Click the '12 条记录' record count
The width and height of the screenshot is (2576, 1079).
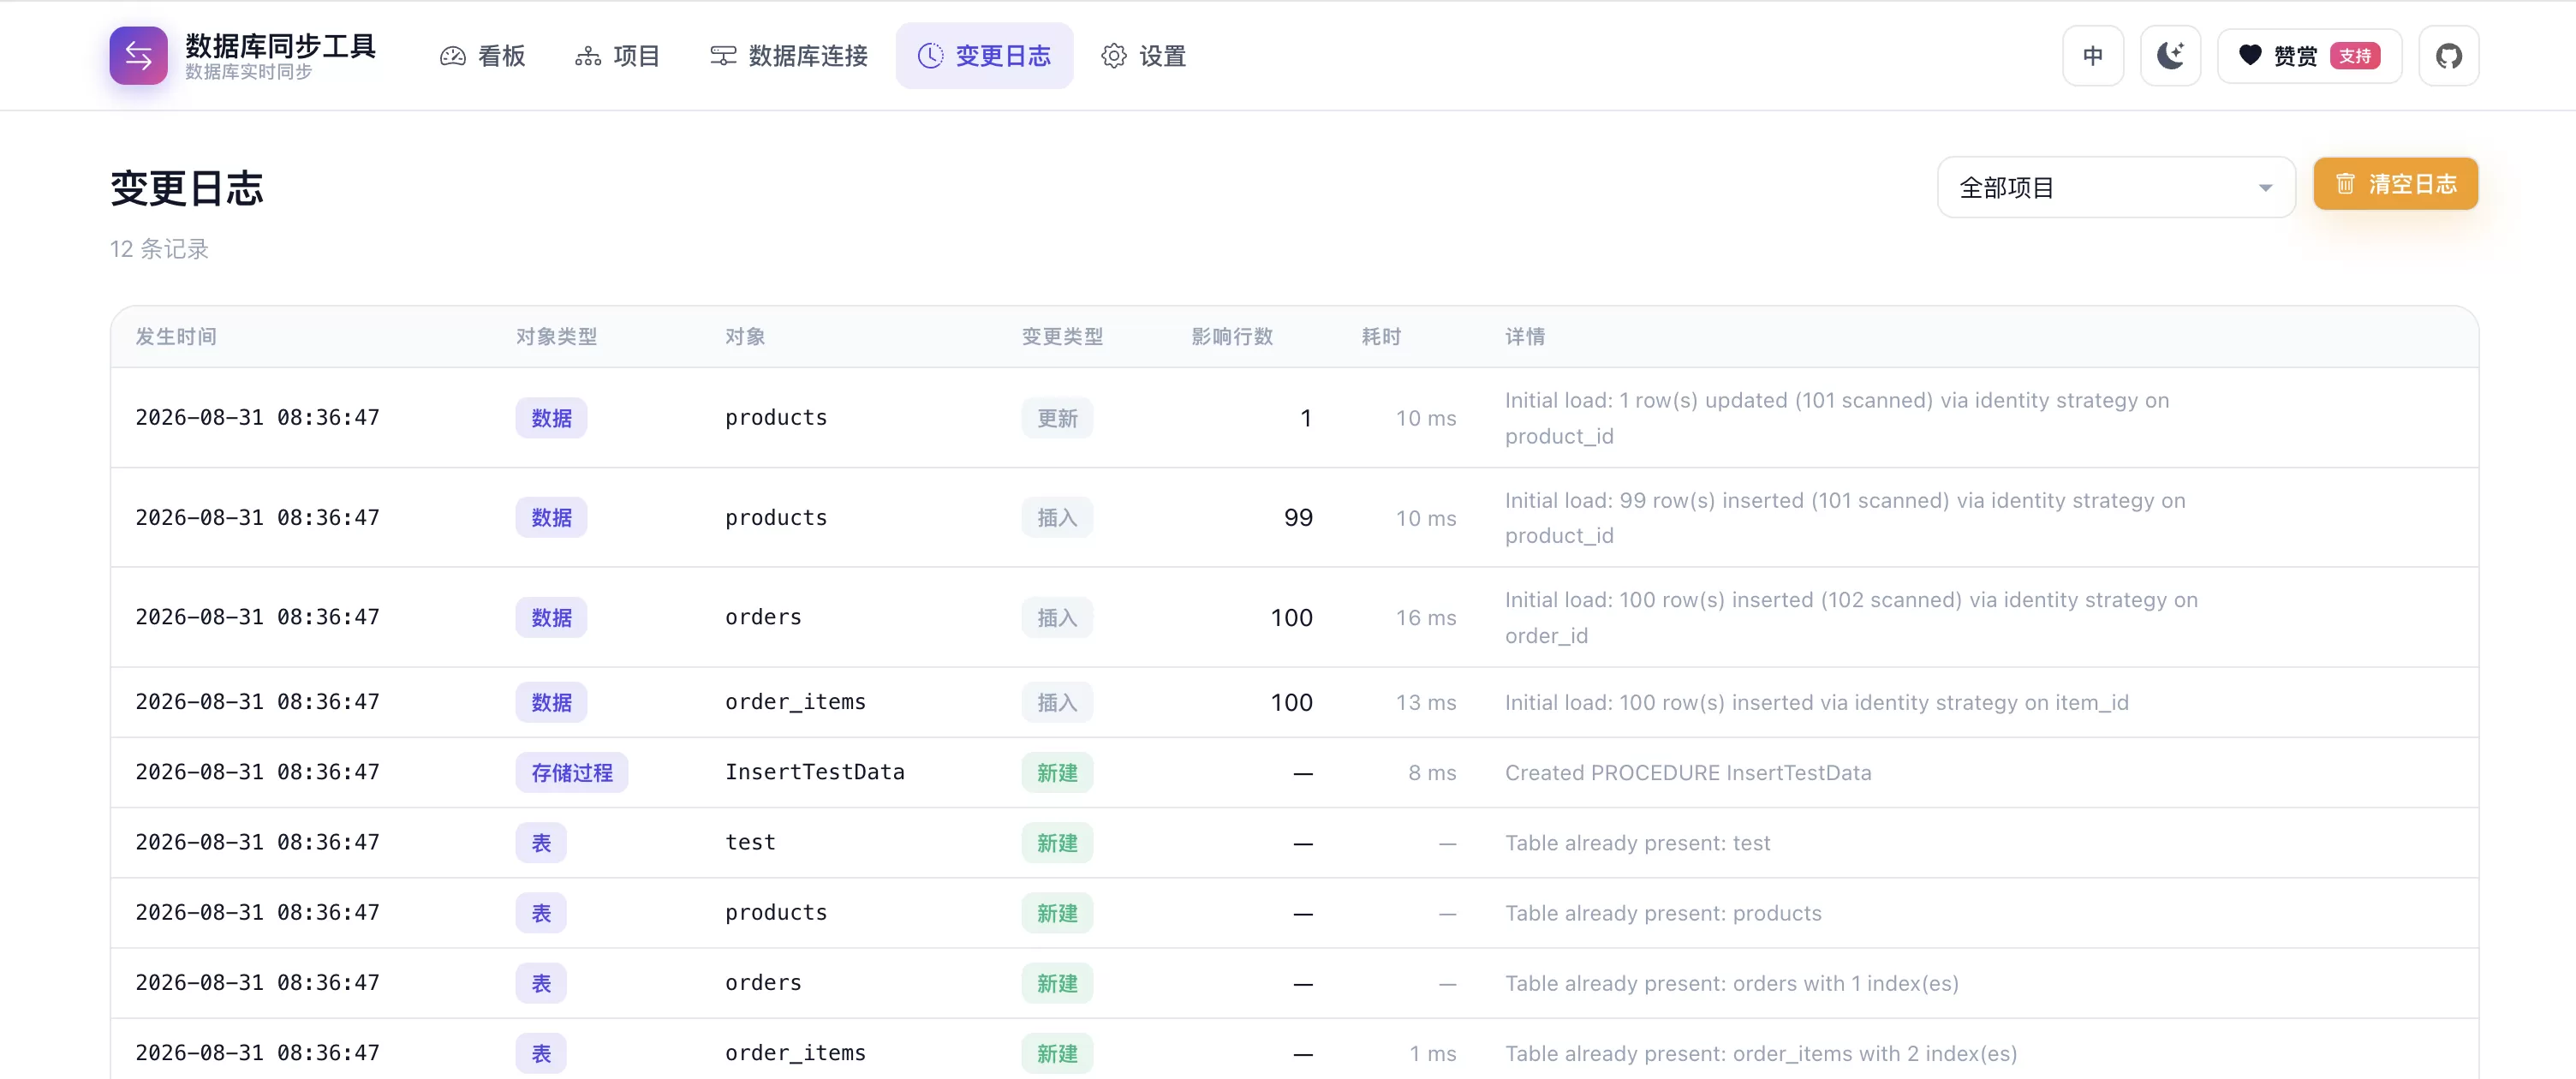click(159, 249)
